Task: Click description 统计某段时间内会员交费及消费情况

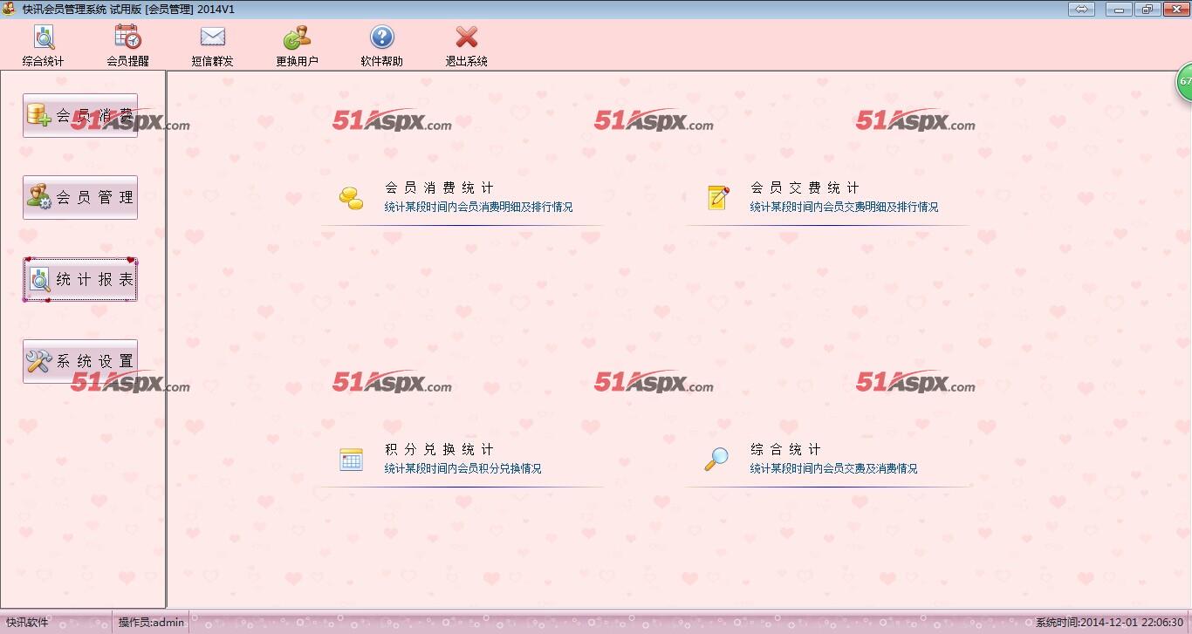Action: [x=834, y=469]
